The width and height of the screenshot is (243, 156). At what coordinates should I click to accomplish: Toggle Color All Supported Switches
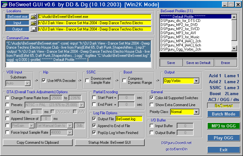pyautogui.click(x=152, y=98)
